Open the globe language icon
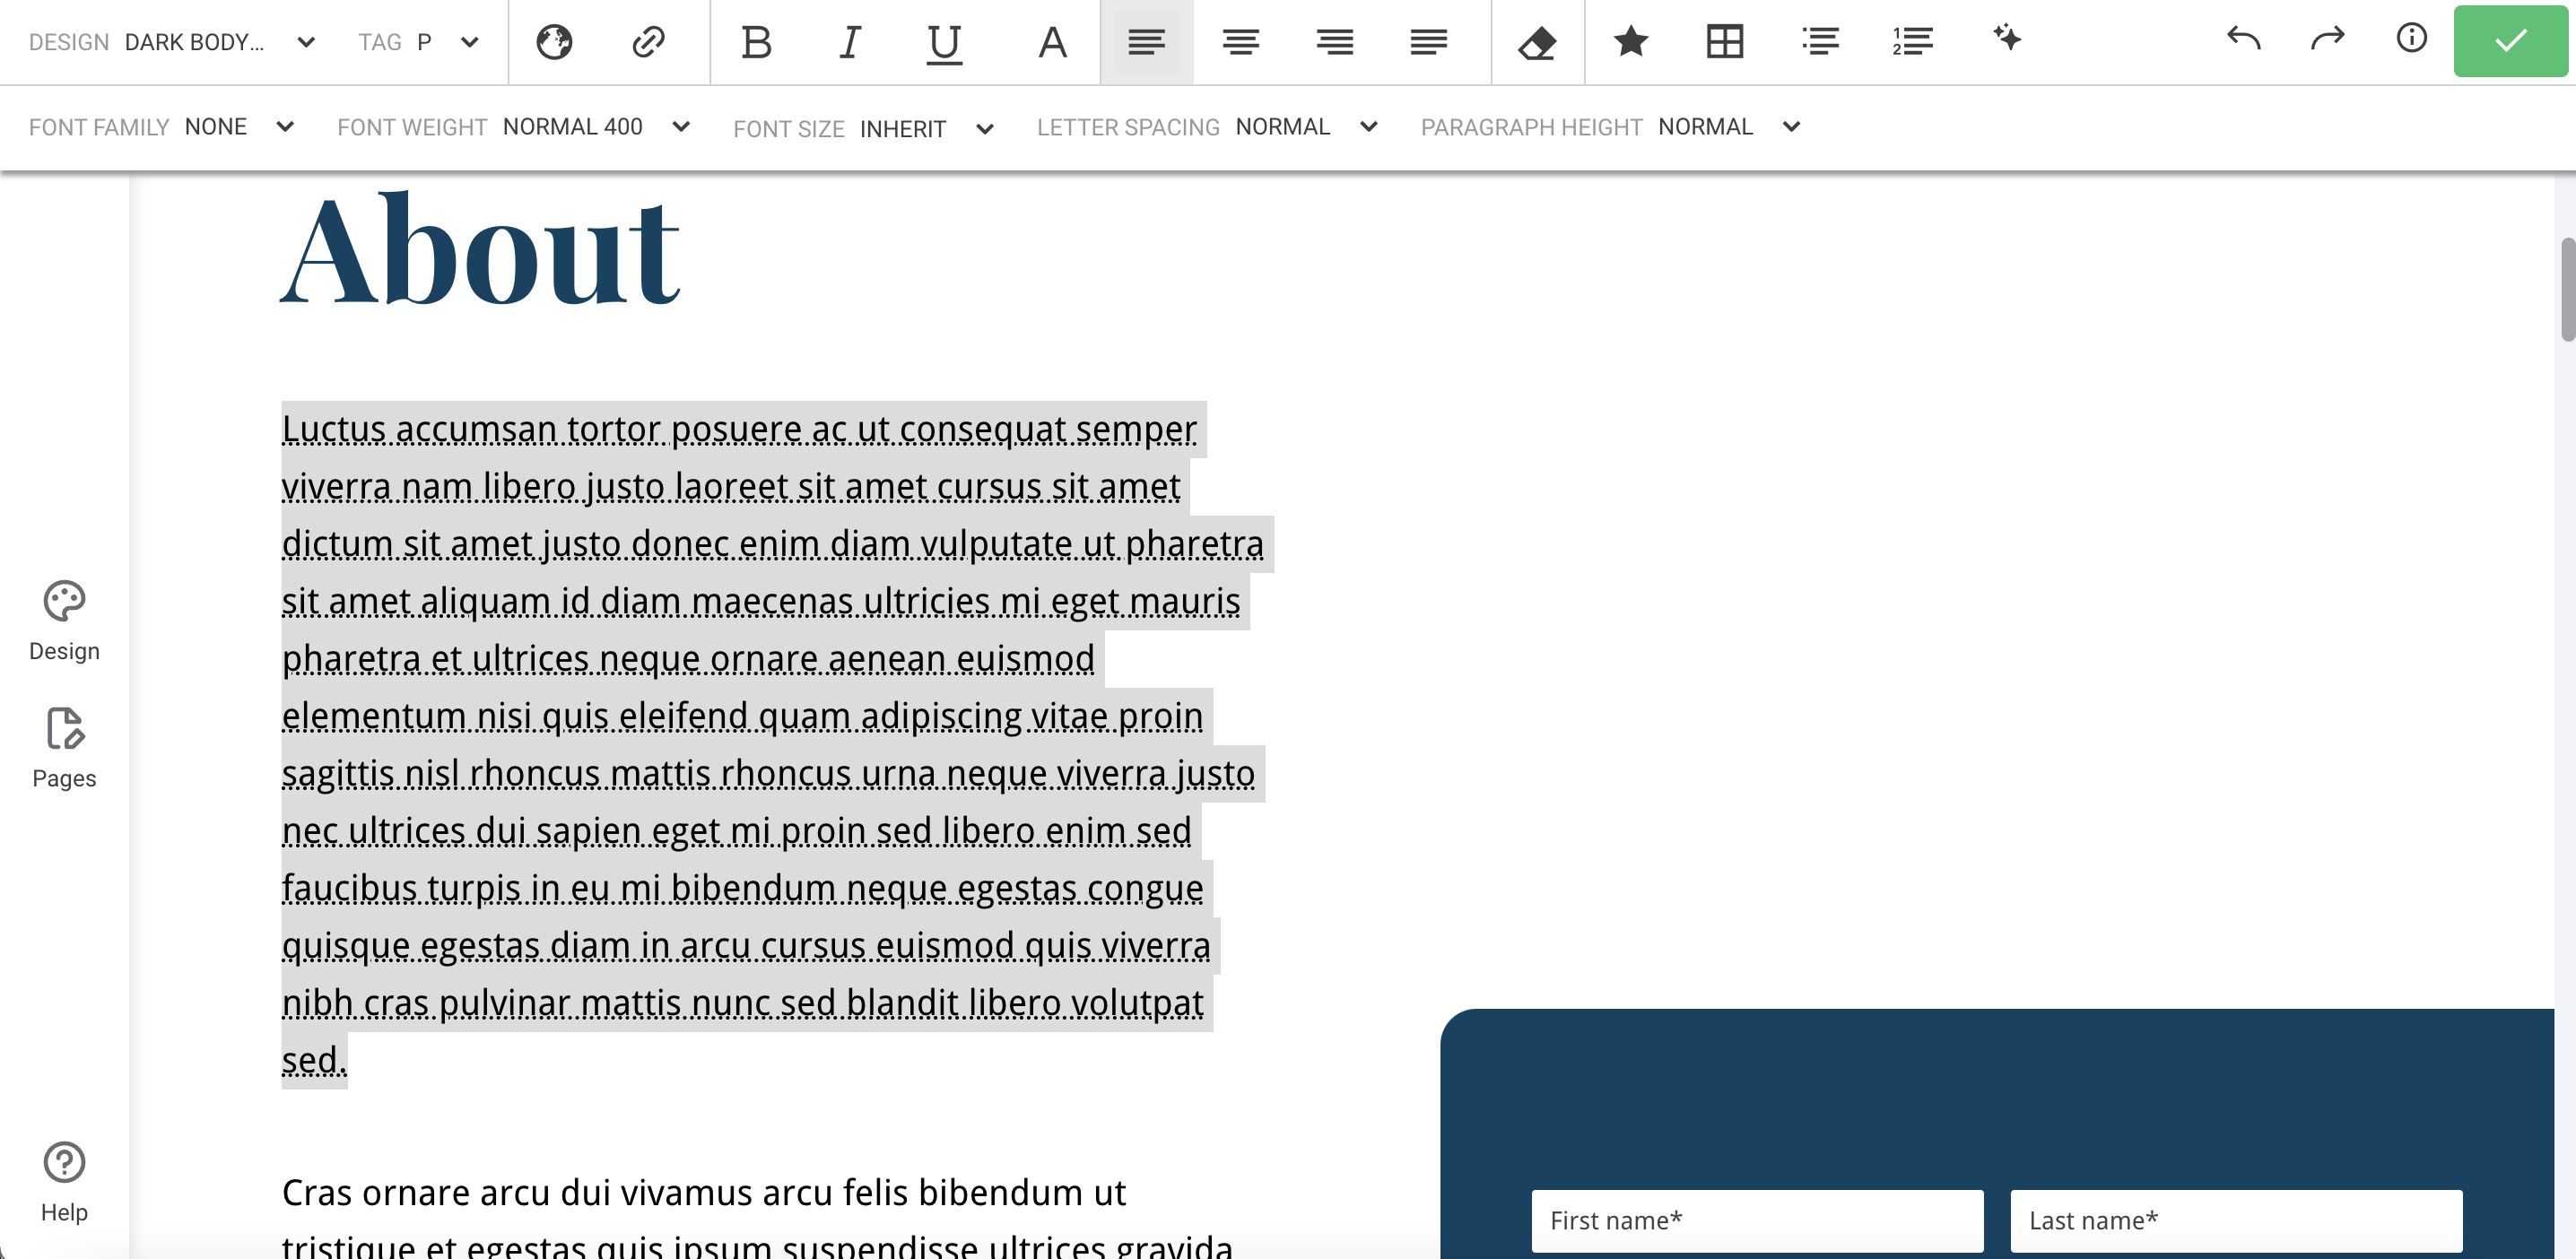 pos(554,42)
